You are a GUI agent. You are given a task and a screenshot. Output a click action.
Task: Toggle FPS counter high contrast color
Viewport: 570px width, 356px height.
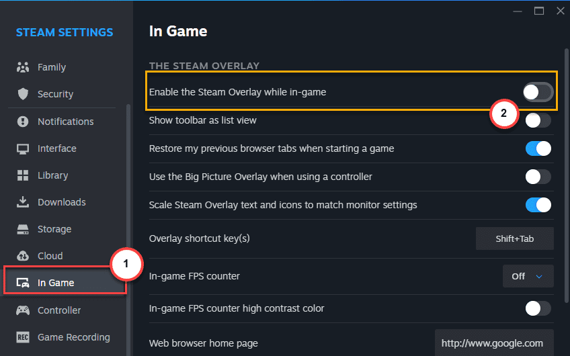(538, 308)
